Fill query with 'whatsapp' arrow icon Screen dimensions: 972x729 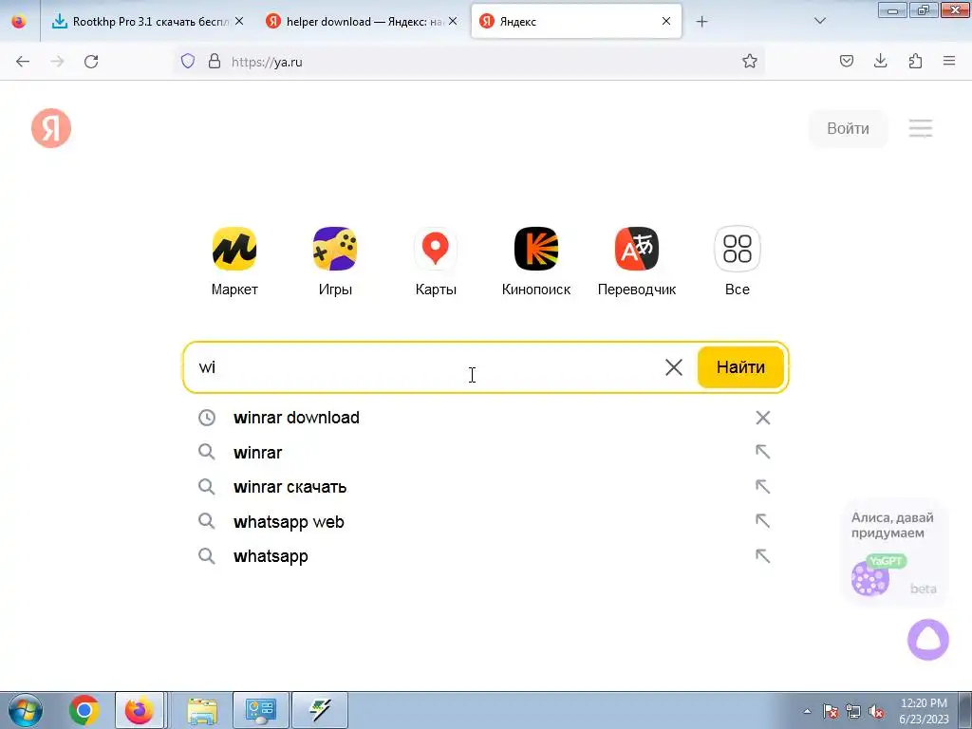(763, 556)
